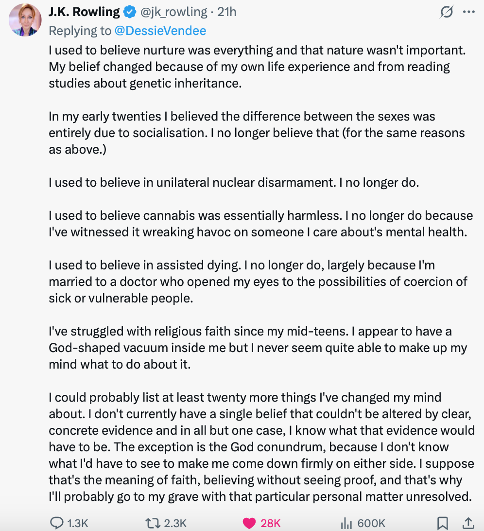Screen dimensions: 484x531
Task: Click the 1.3K replies count
Action: (x=77, y=523)
